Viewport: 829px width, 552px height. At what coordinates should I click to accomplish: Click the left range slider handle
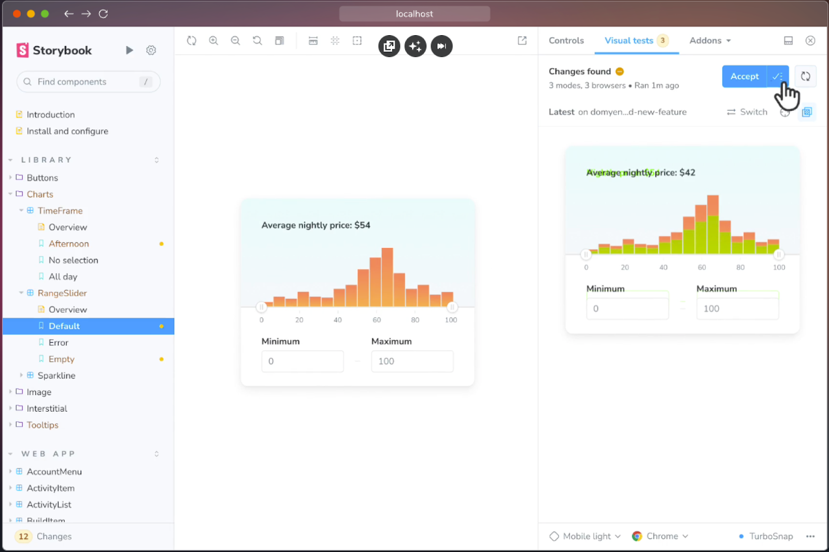(x=261, y=307)
